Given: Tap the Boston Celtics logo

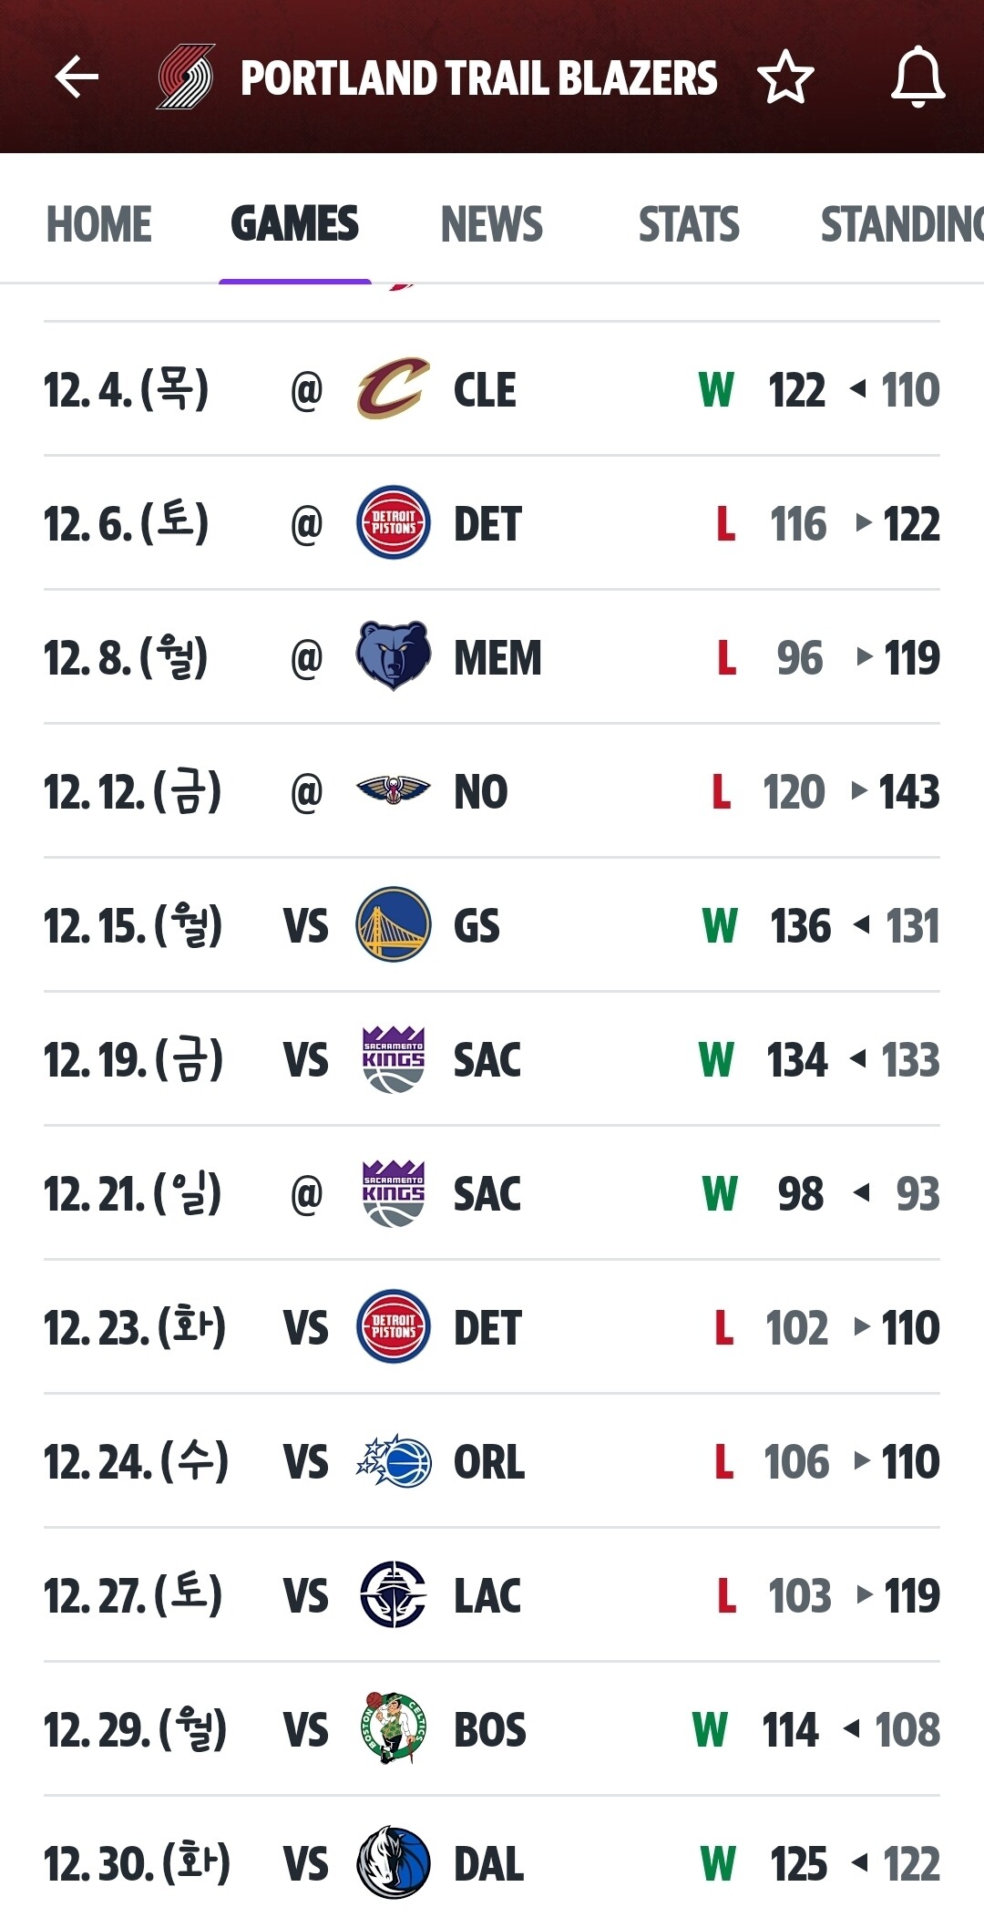Looking at the screenshot, I should pos(393,1729).
